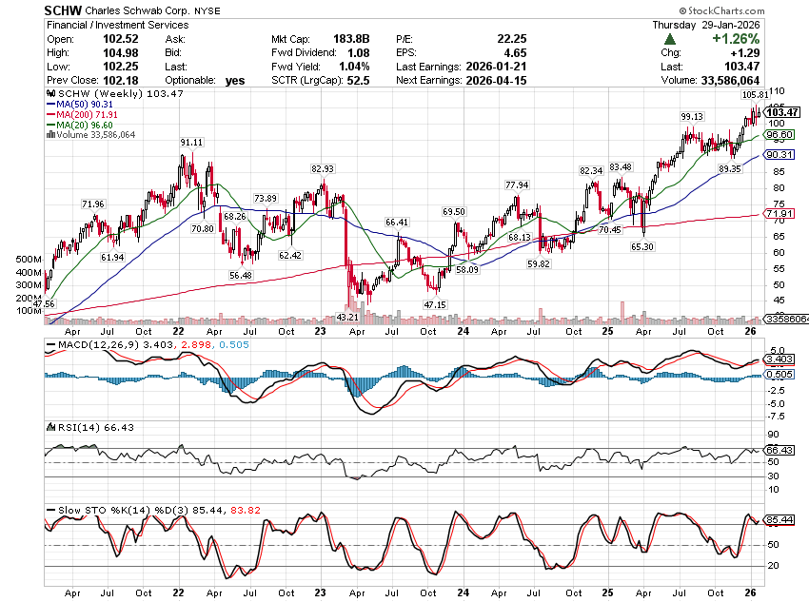
Task: Click the green up-arrow change indicator
Action: pyautogui.click(x=671, y=39)
